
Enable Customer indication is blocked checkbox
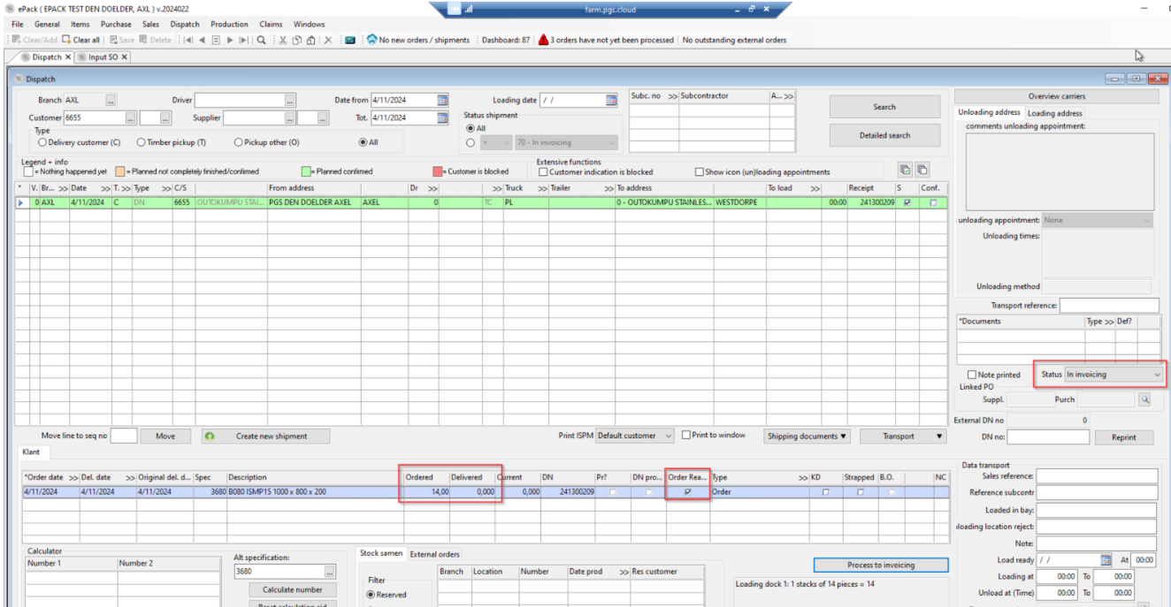(543, 172)
